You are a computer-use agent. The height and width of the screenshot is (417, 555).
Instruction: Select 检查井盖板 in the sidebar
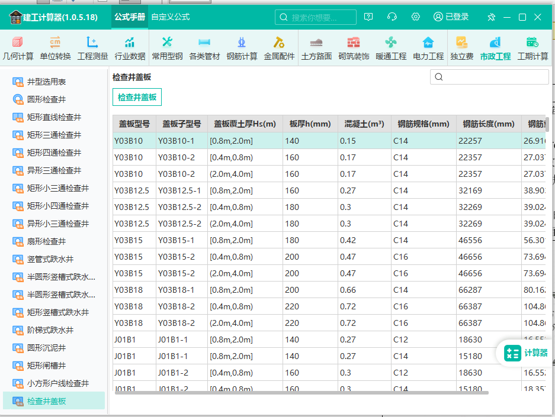point(53,401)
